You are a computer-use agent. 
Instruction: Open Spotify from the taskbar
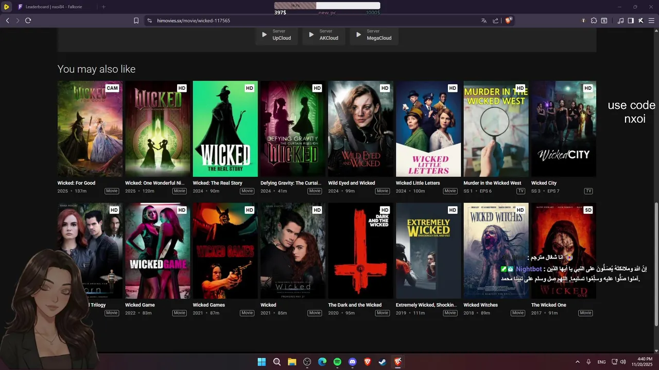point(337,362)
